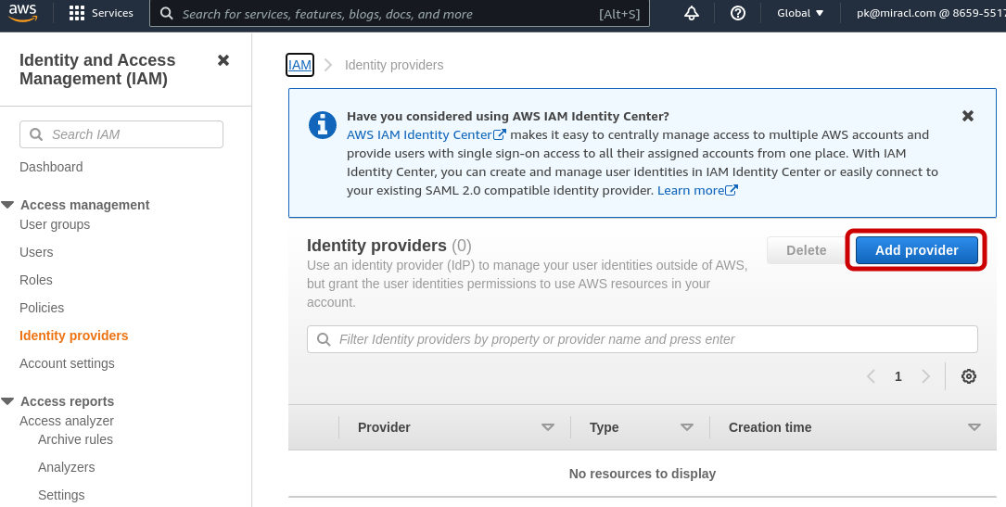
Task: Open User groups in the sidebar
Action: [55, 225]
